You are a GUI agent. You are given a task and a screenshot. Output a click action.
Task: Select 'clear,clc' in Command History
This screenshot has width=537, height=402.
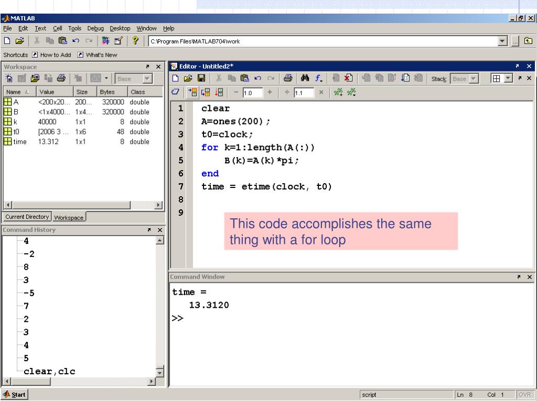pos(49,371)
